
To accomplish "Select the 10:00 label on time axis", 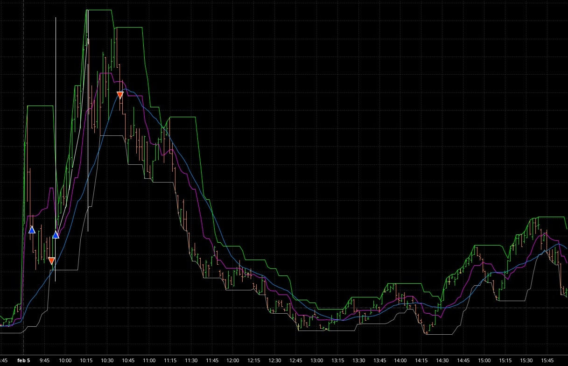I will tap(65, 360).
